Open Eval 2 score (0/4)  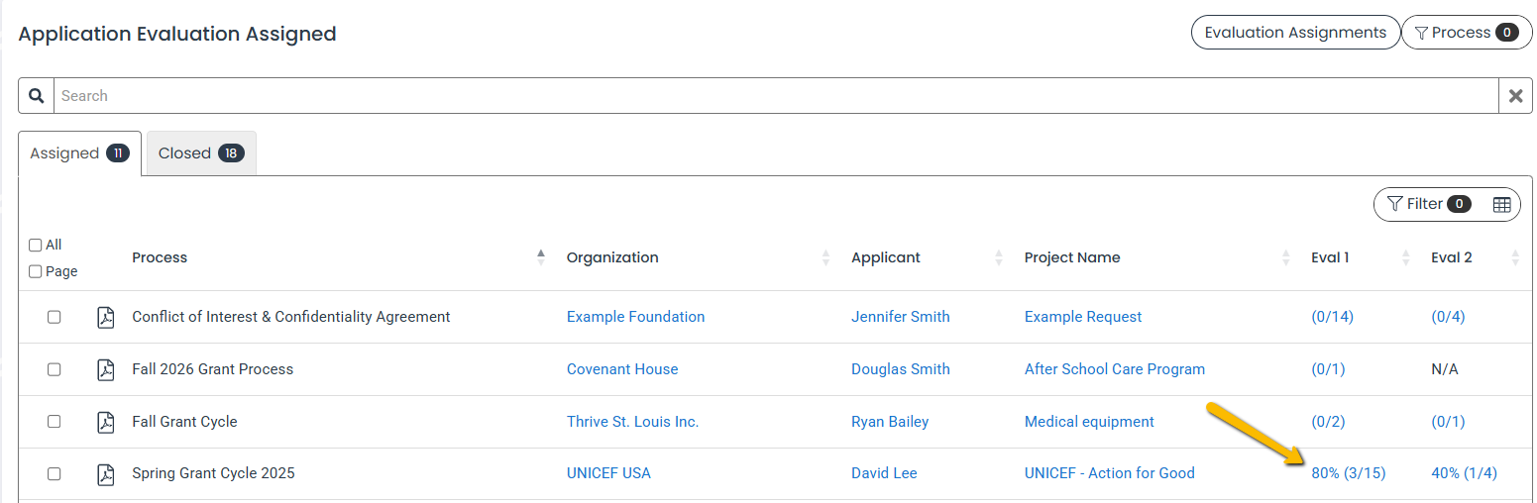pyautogui.click(x=1448, y=317)
